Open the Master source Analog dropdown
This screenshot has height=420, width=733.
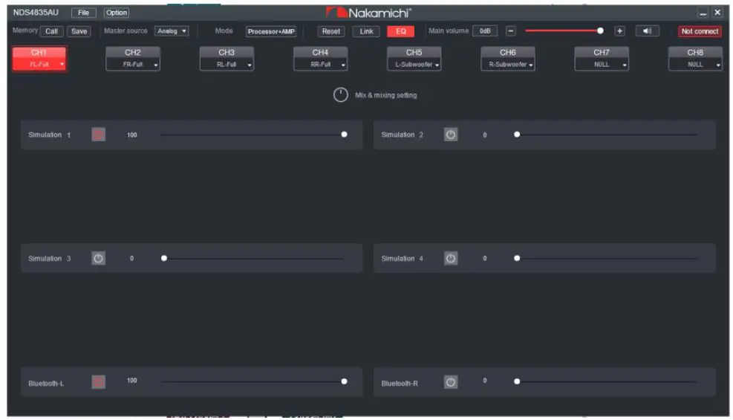[x=172, y=31]
